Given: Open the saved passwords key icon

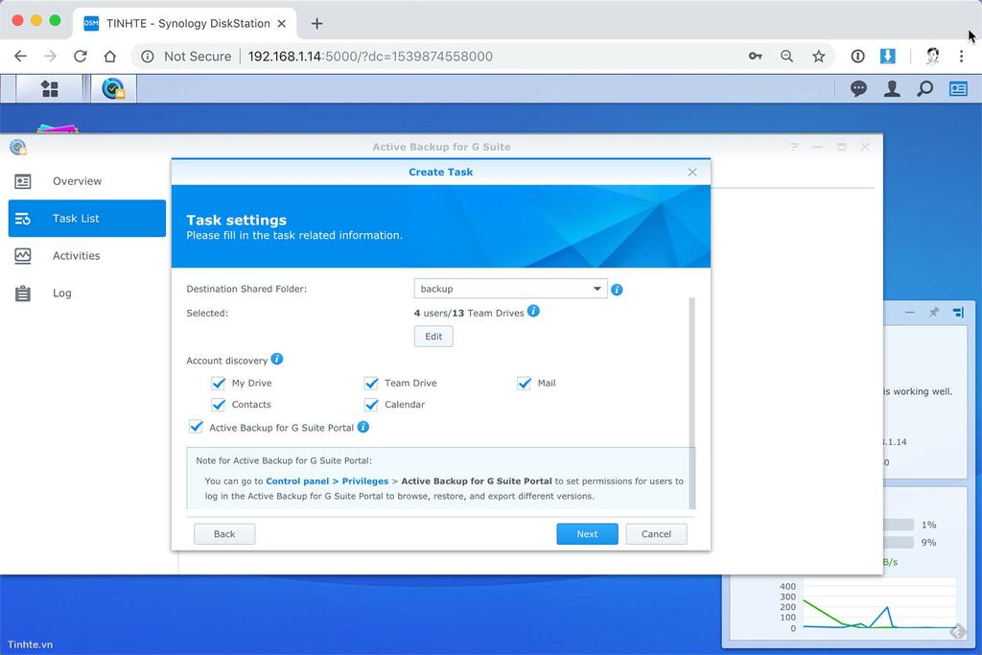Looking at the screenshot, I should click(756, 57).
